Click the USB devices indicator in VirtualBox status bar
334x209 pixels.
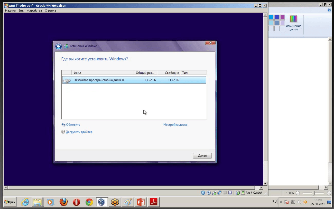click(x=214, y=193)
